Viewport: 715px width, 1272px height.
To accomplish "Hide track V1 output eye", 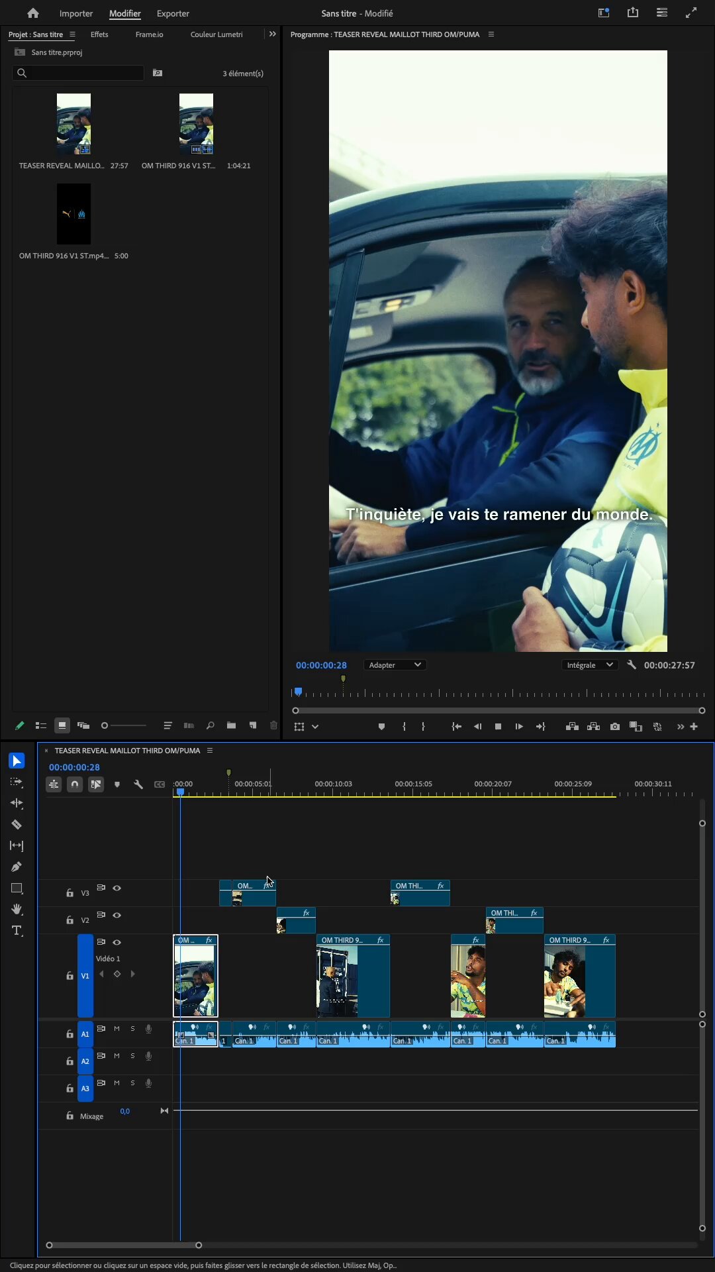I will (117, 942).
